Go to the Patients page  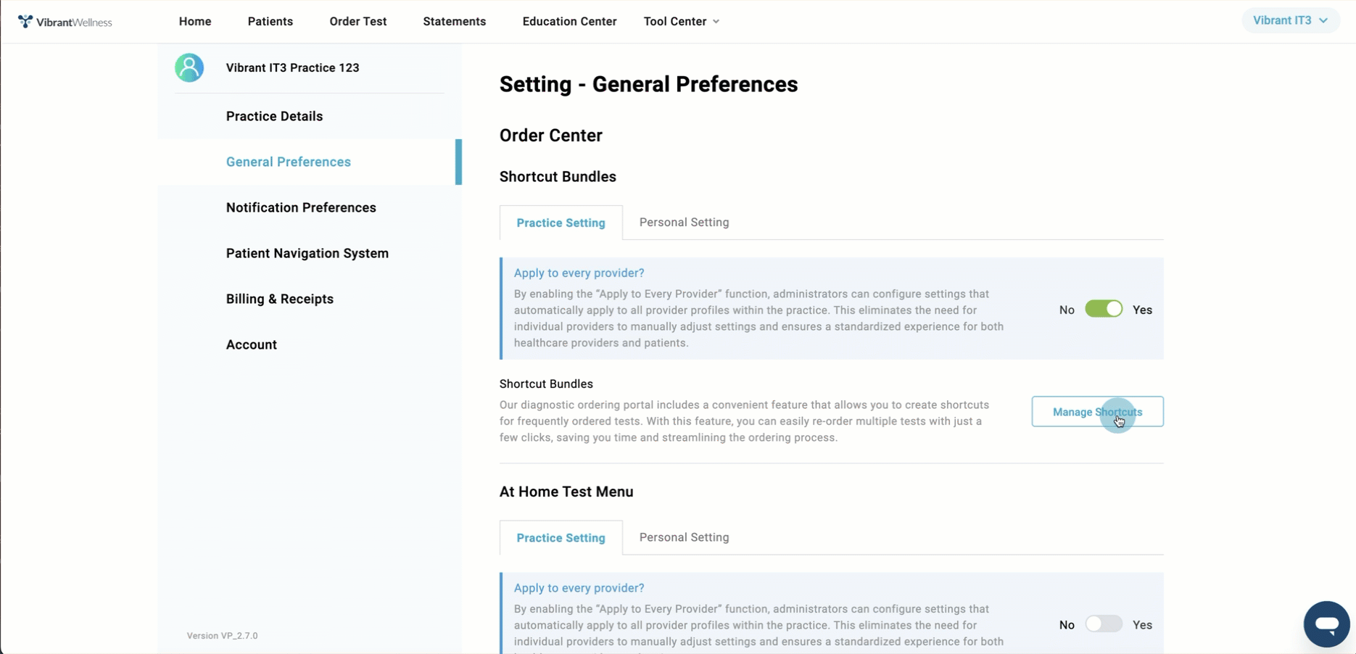270,21
